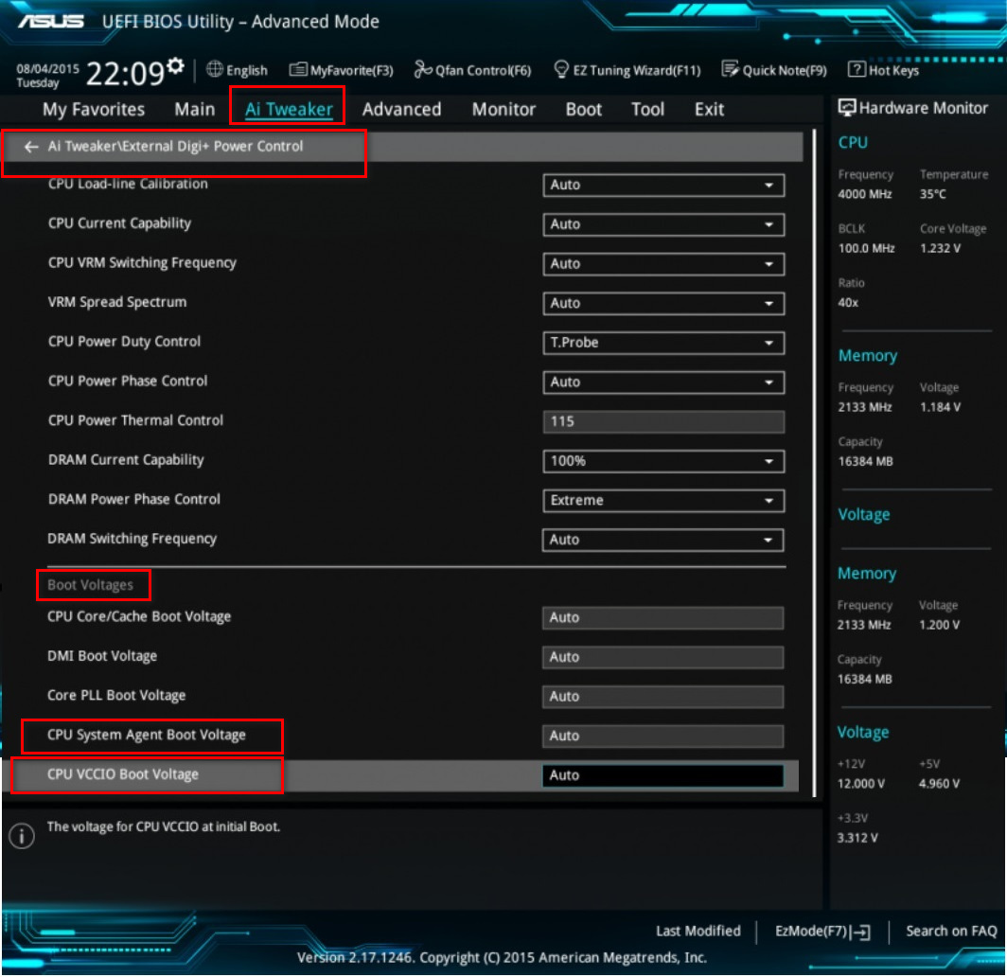Click the globe language icon
Viewport: 1007px width, 977px height.
tap(215, 69)
